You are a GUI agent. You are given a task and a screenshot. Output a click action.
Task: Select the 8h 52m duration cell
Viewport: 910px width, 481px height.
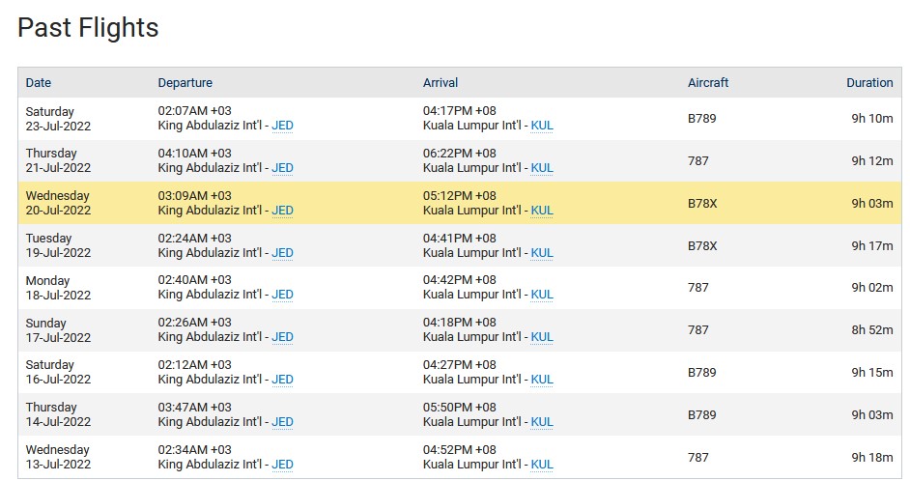pos(871,329)
